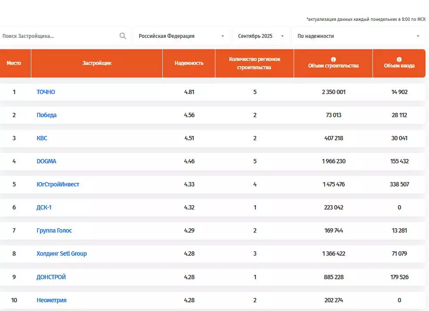The width and height of the screenshot is (429, 311).
Task: Click the Количество регионов строительства header
Action: [x=255, y=63]
